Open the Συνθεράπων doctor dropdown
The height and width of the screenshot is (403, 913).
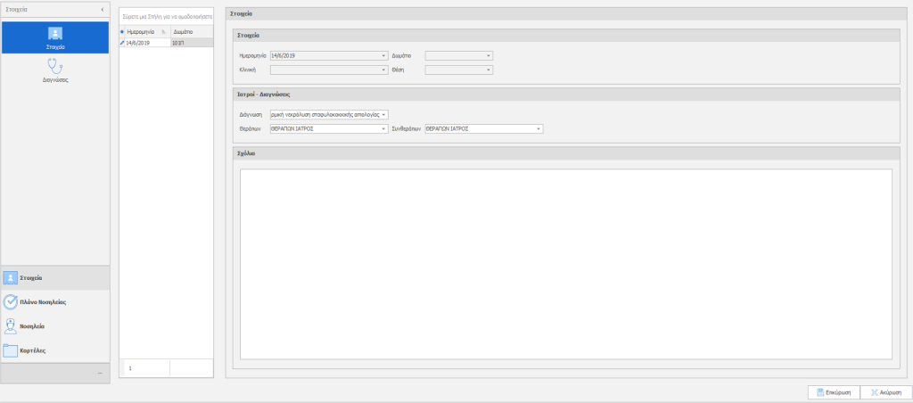[x=539, y=127]
